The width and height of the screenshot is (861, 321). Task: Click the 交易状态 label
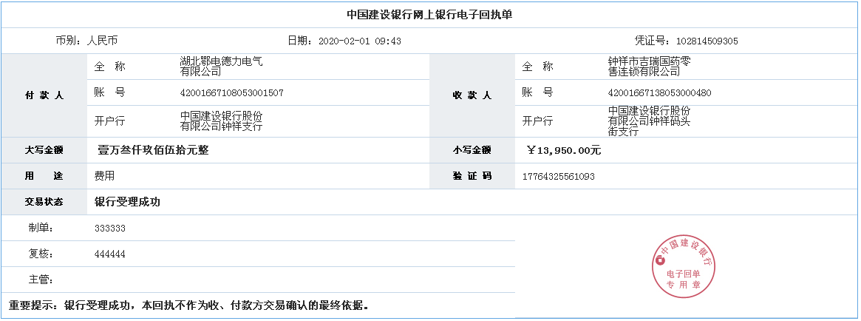pyautogui.click(x=44, y=202)
